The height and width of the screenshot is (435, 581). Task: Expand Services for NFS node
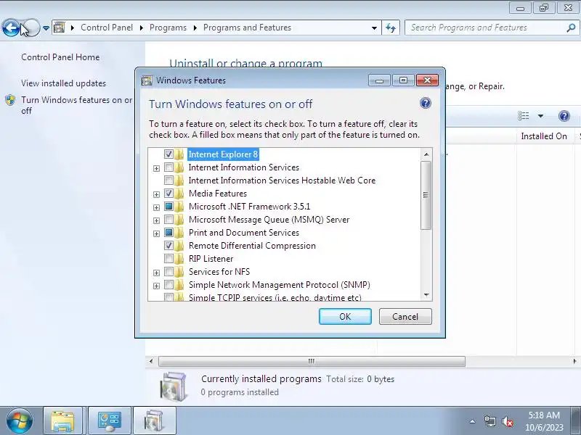[x=156, y=273]
